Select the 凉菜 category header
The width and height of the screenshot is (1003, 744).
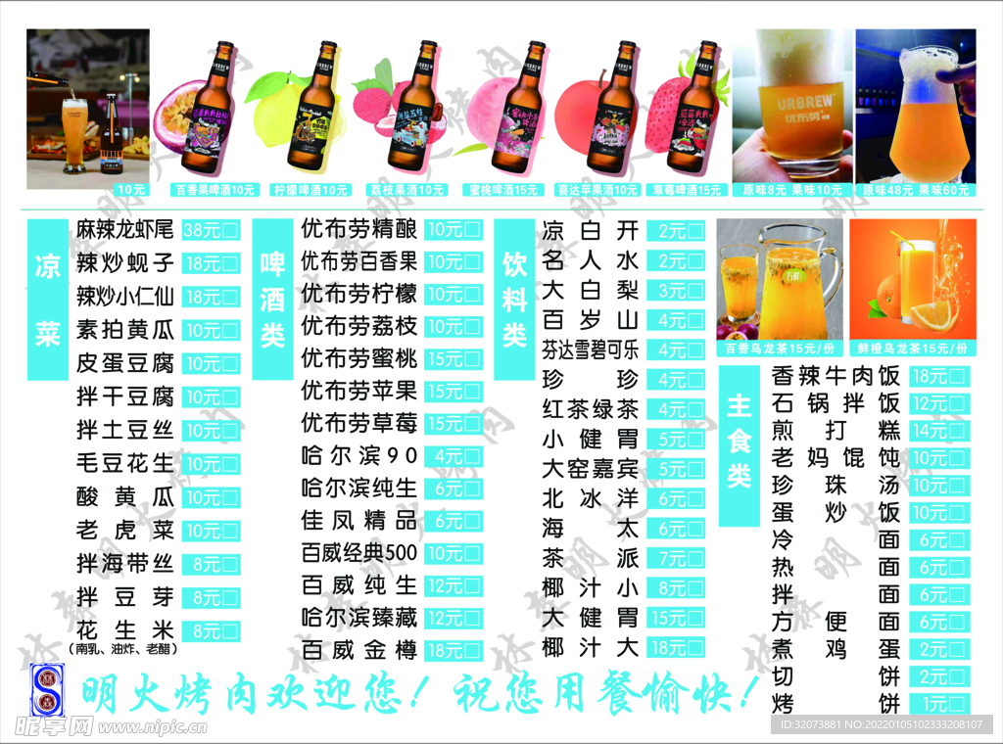coord(48,300)
